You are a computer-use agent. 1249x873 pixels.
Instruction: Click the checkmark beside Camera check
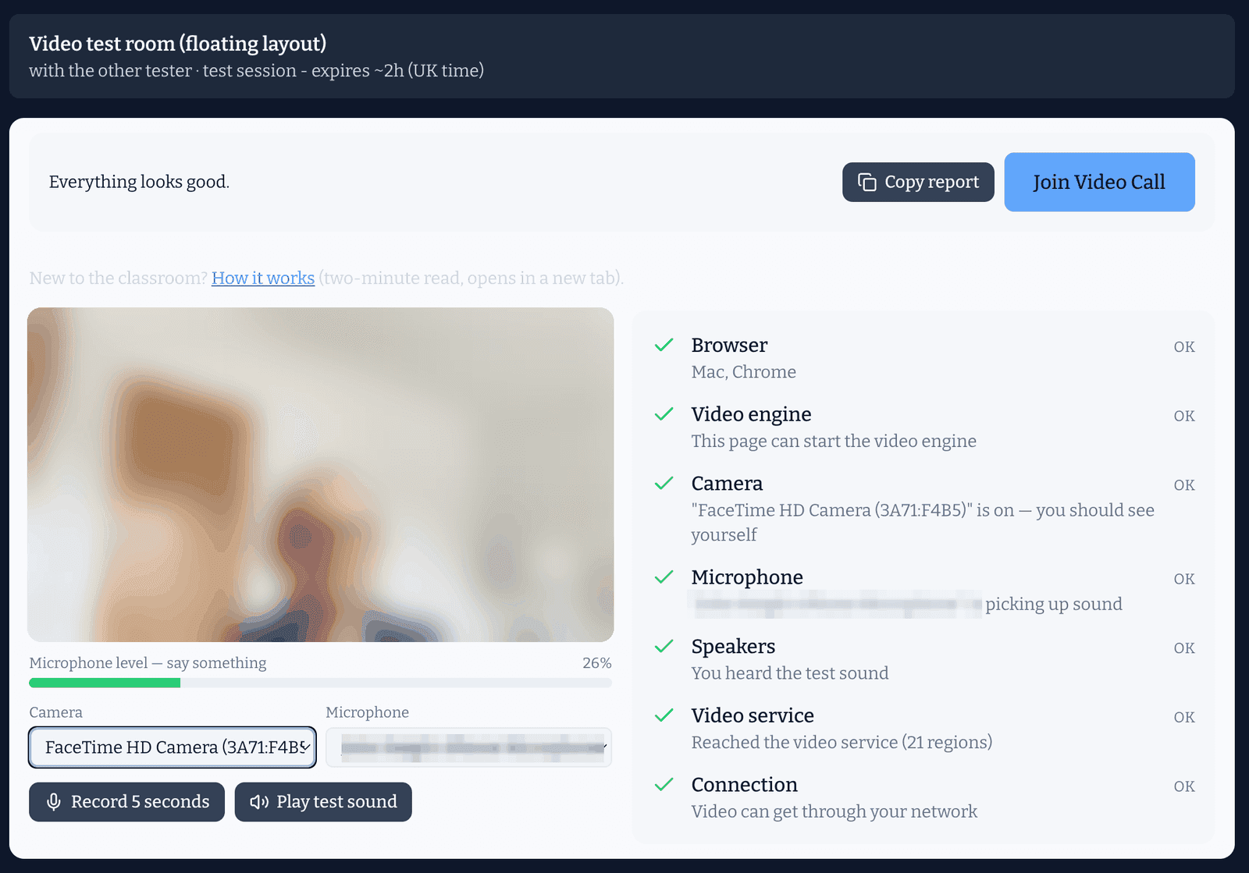[x=664, y=484]
